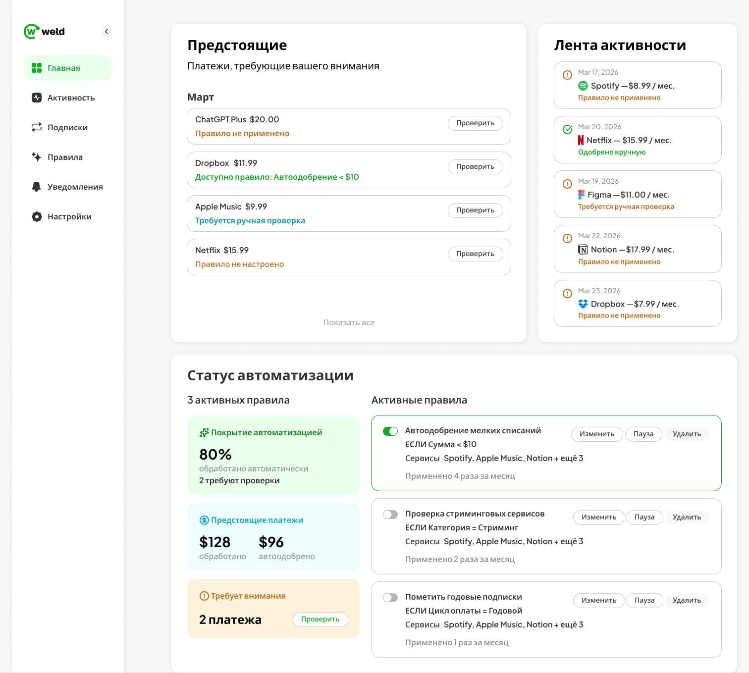Edit the Проверка стриминговых сервисов rule
Image resolution: width=749 pixels, height=673 pixels.
pos(599,517)
